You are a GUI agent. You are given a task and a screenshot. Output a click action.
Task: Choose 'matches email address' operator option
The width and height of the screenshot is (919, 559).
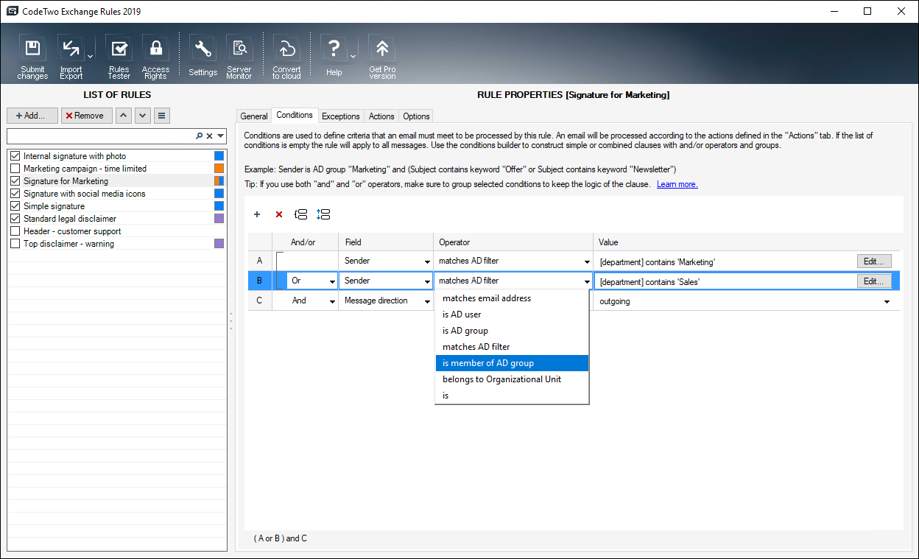coord(512,298)
